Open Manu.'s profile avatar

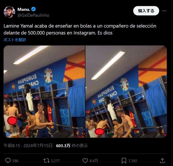coord(9,12)
